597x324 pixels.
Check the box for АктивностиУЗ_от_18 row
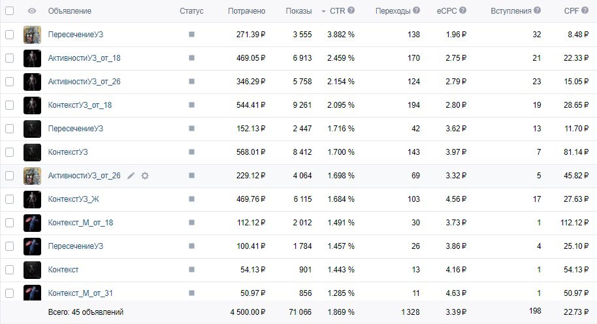10,58
